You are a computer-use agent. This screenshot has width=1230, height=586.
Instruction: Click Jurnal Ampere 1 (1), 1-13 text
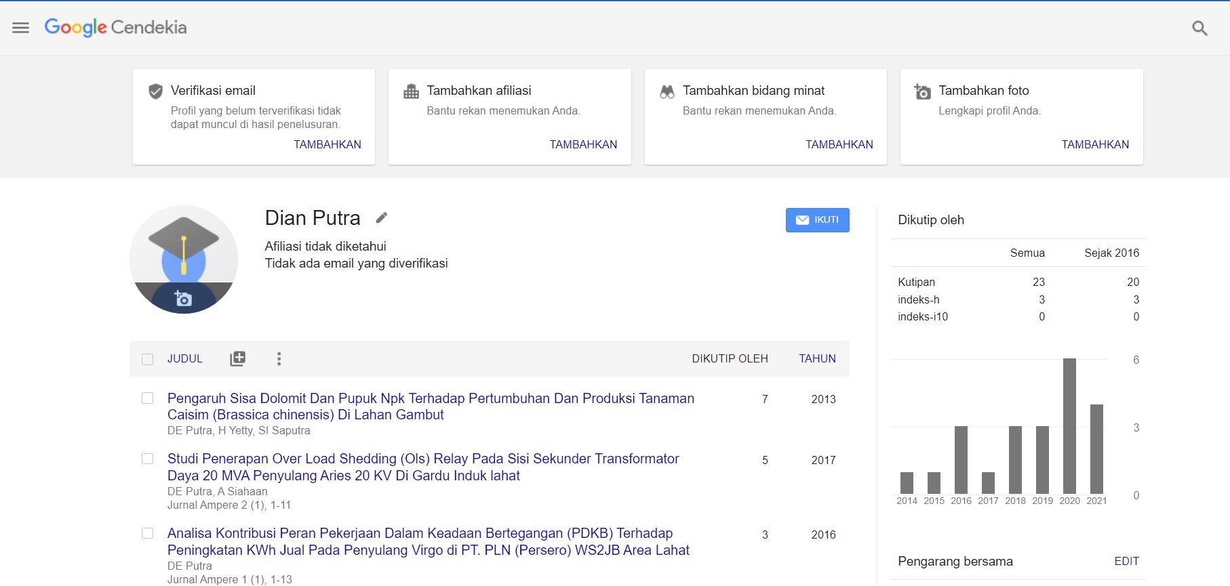click(230, 579)
